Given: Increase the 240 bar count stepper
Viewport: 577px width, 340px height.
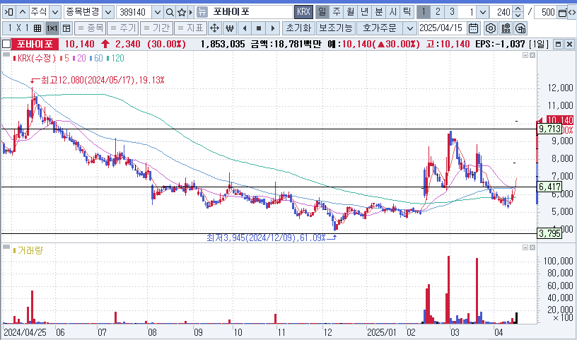Looking at the screenshot, I should coord(518,9).
